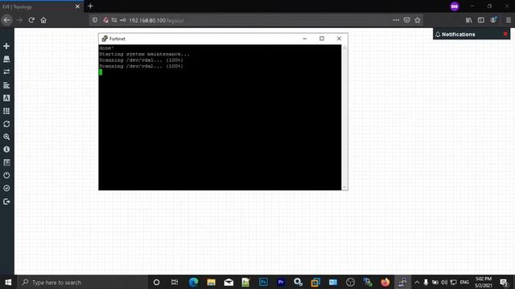Viewport: 515px width, 289px height.
Task: Click the Fortinet terminal scrollbar up arrow
Action: pos(344,48)
